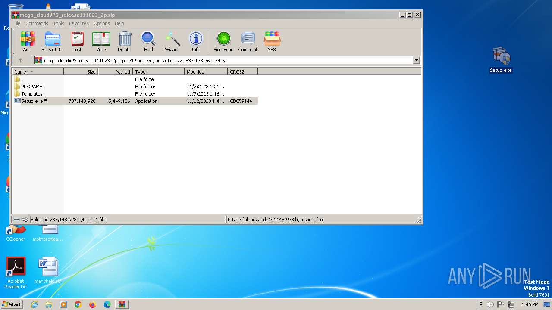Launch Microsoft Edge from the taskbar
The width and height of the screenshot is (552, 310).
(x=107, y=304)
